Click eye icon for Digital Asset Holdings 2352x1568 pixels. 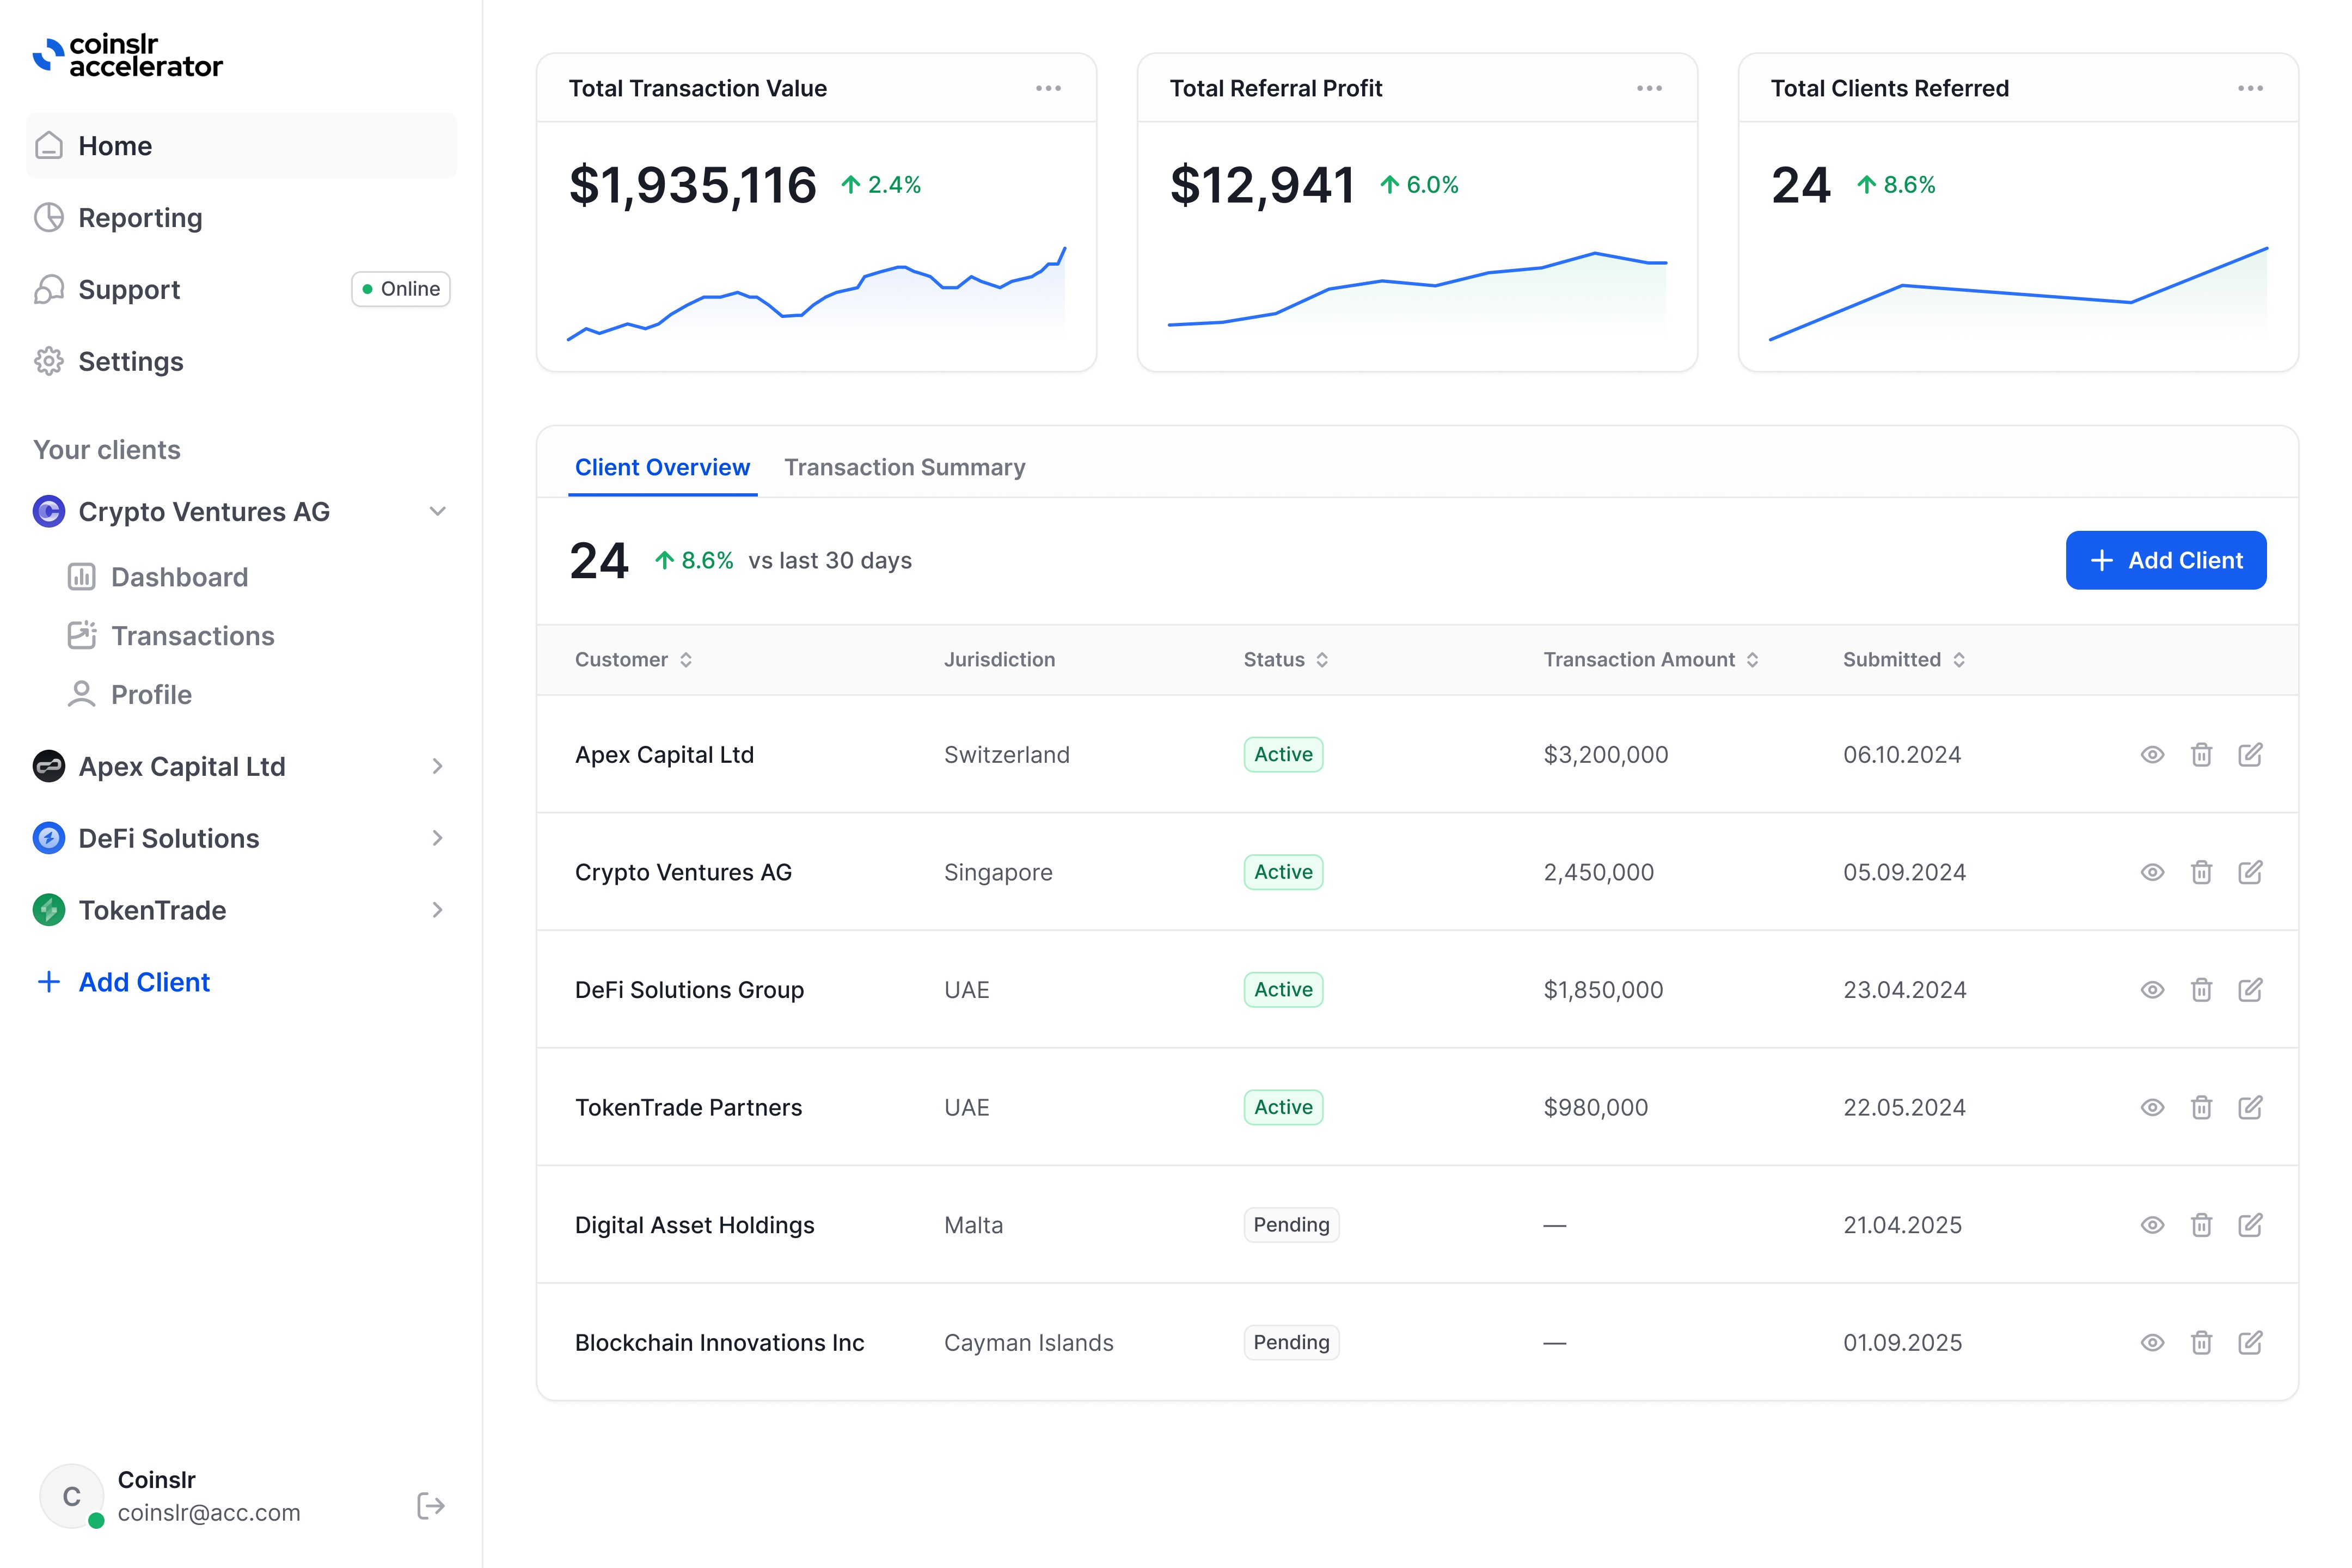point(2152,1225)
